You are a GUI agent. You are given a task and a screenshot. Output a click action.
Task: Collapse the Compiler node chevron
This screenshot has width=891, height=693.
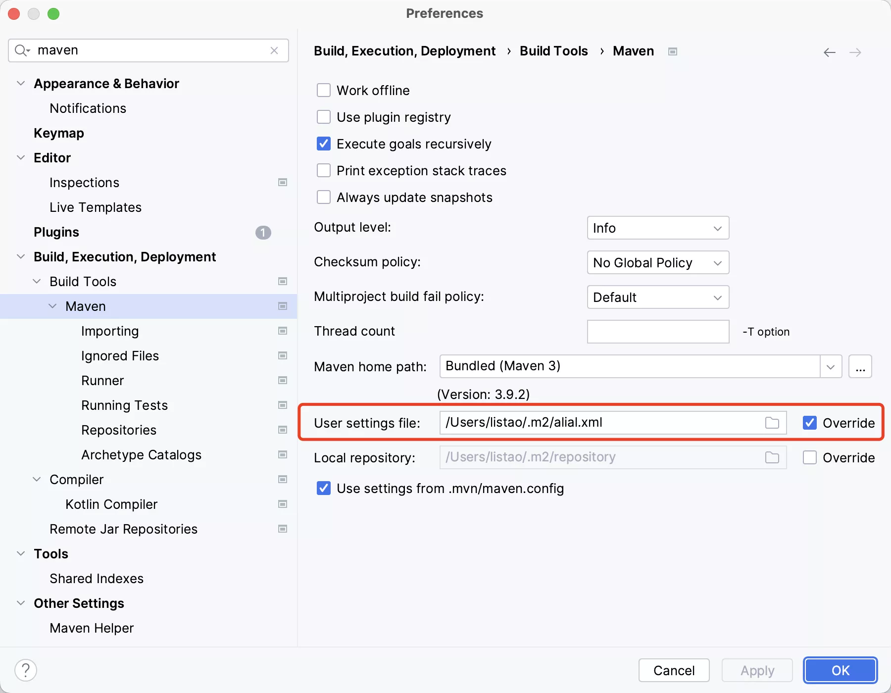click(x=37, y=479)
